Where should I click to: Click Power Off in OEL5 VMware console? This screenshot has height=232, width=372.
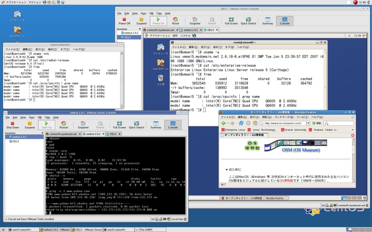tap(124, 21)
